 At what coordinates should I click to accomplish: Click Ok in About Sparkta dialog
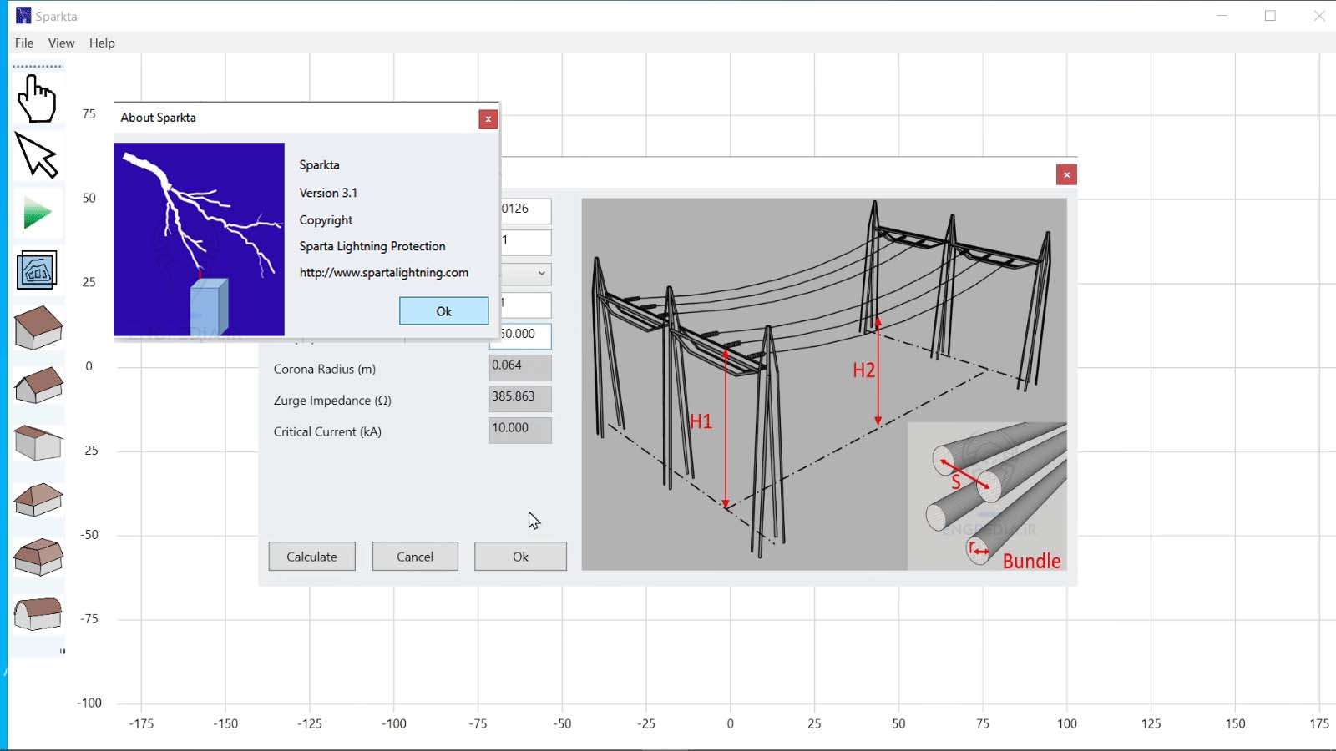click(x=443, y=311)
